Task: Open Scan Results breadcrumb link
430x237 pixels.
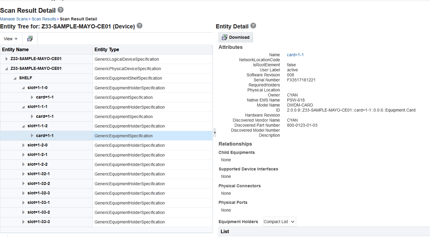Action: (44, 19)
